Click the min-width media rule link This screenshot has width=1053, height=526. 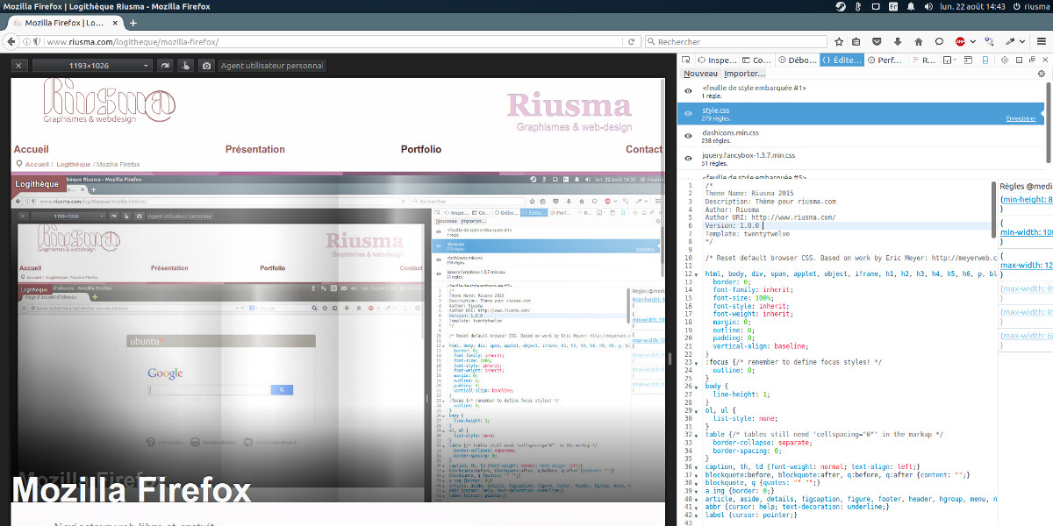[1026, 232]
